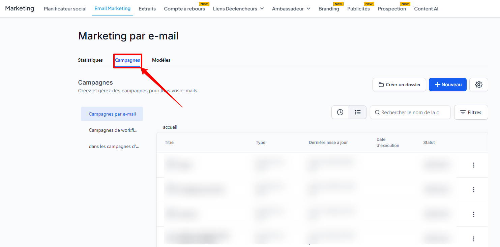Open the Content AI menu item
Image resolution: width=500 pixels, height=247 pixels.
pos(426,9)
